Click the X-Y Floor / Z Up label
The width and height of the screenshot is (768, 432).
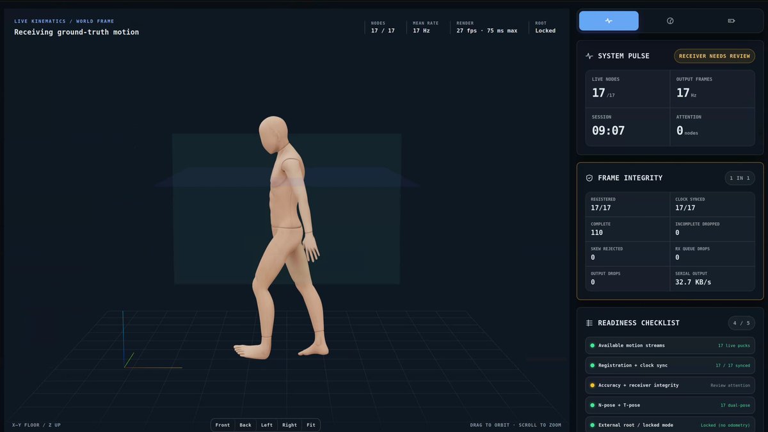[x=36, y=425]
